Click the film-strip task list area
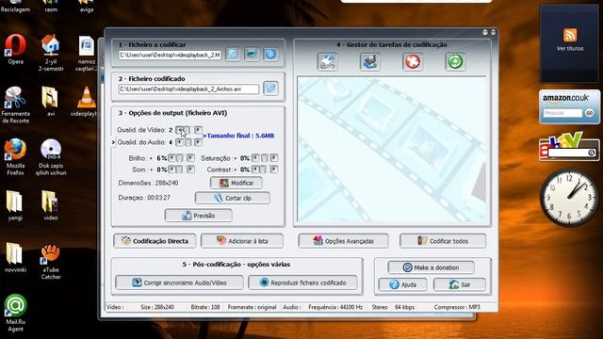The width and height of the screenshot is (603, 339). 392,150
